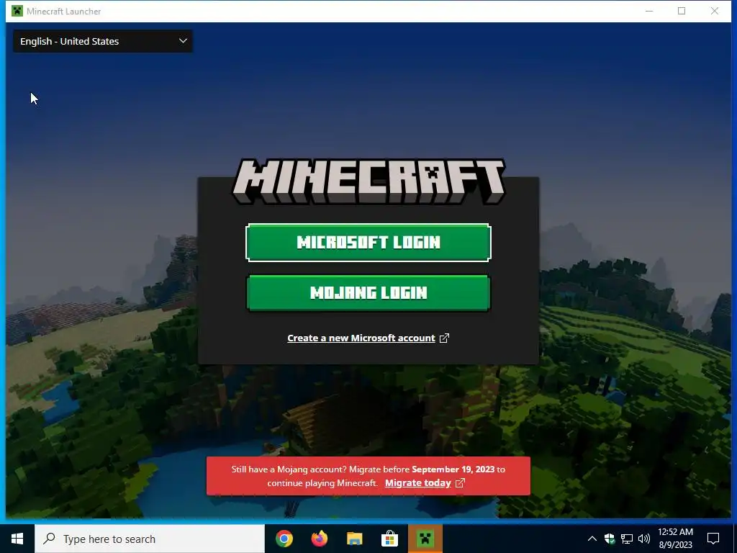737x553 pixels.
Task: Launch Google Chrome from the taskbar
Action: [x=284, y=539]
